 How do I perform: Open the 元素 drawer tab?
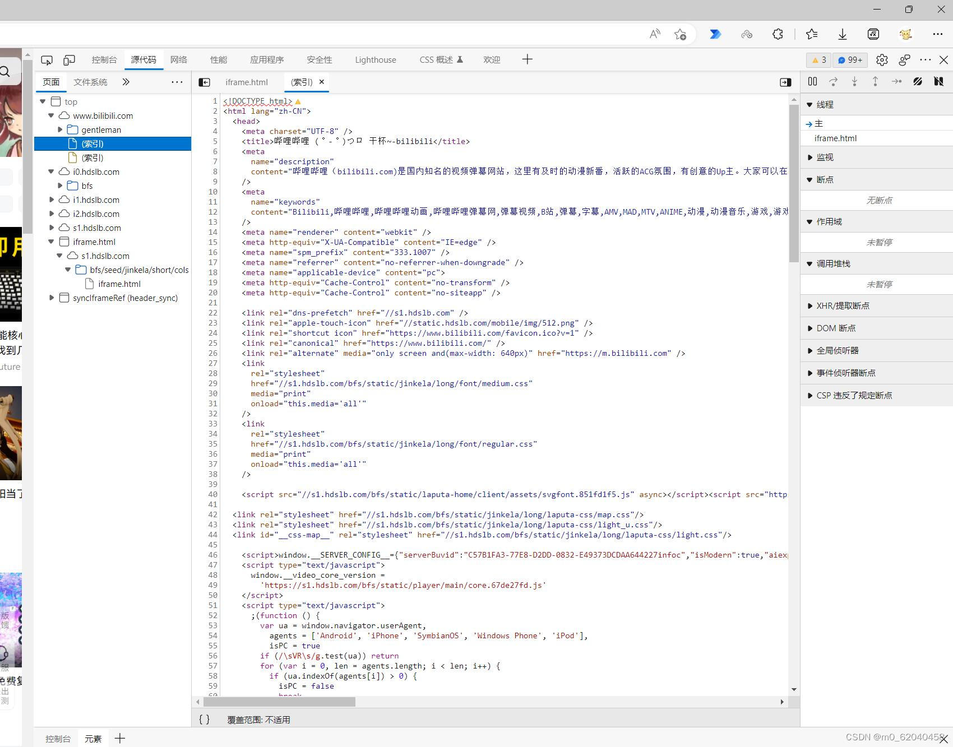pyautogui.click(x=93, y=739)
